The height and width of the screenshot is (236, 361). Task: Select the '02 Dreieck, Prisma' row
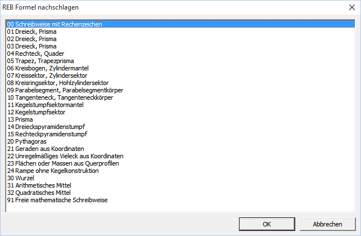coord(180,39)
